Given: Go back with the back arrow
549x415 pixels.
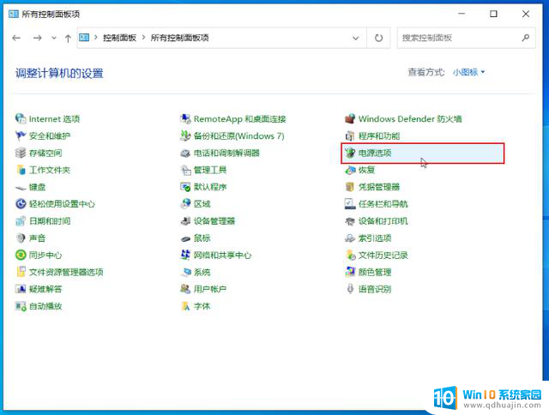Looking at the screenshot, I should [16, 38].
